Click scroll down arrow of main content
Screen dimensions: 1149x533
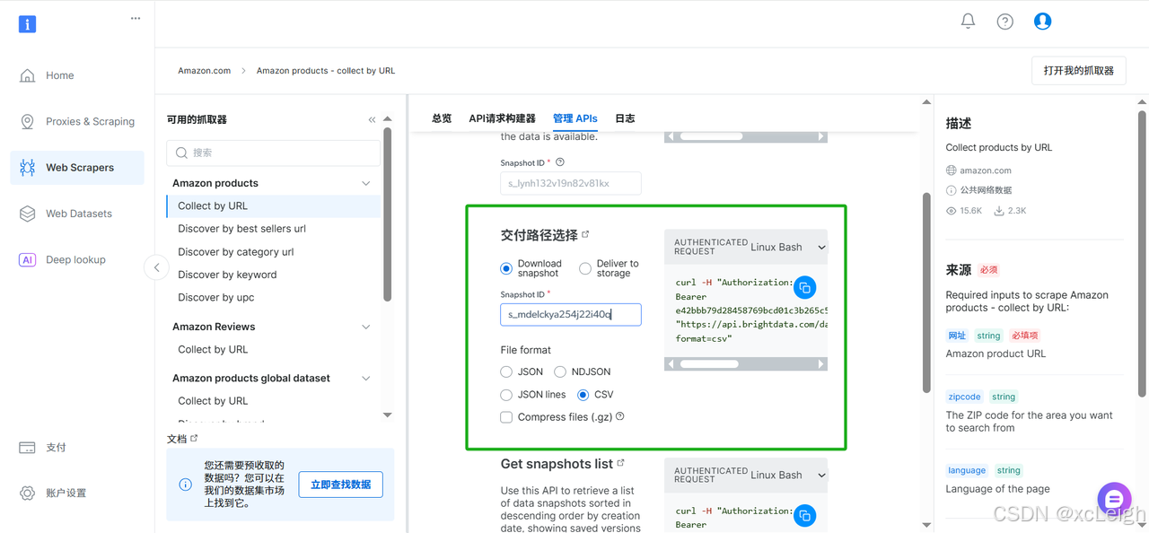927,525
